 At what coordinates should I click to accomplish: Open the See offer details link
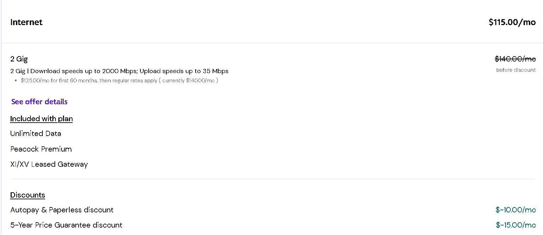tap(39, 102)
